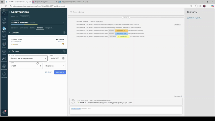Open Аналитика analytics icon in sidebar
The height and width of the screenshot is (121, 215).
pos(4,59)
